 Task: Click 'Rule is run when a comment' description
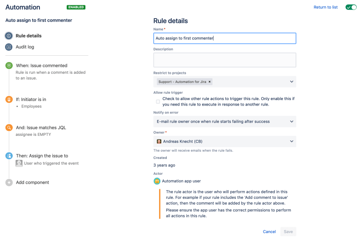tap(50, 75)
